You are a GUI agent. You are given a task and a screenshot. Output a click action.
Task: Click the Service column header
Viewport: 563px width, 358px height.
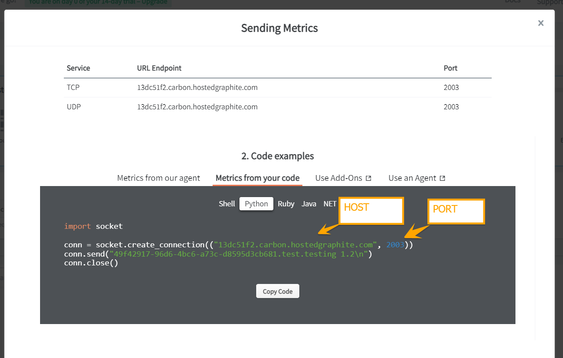point(78,68)
